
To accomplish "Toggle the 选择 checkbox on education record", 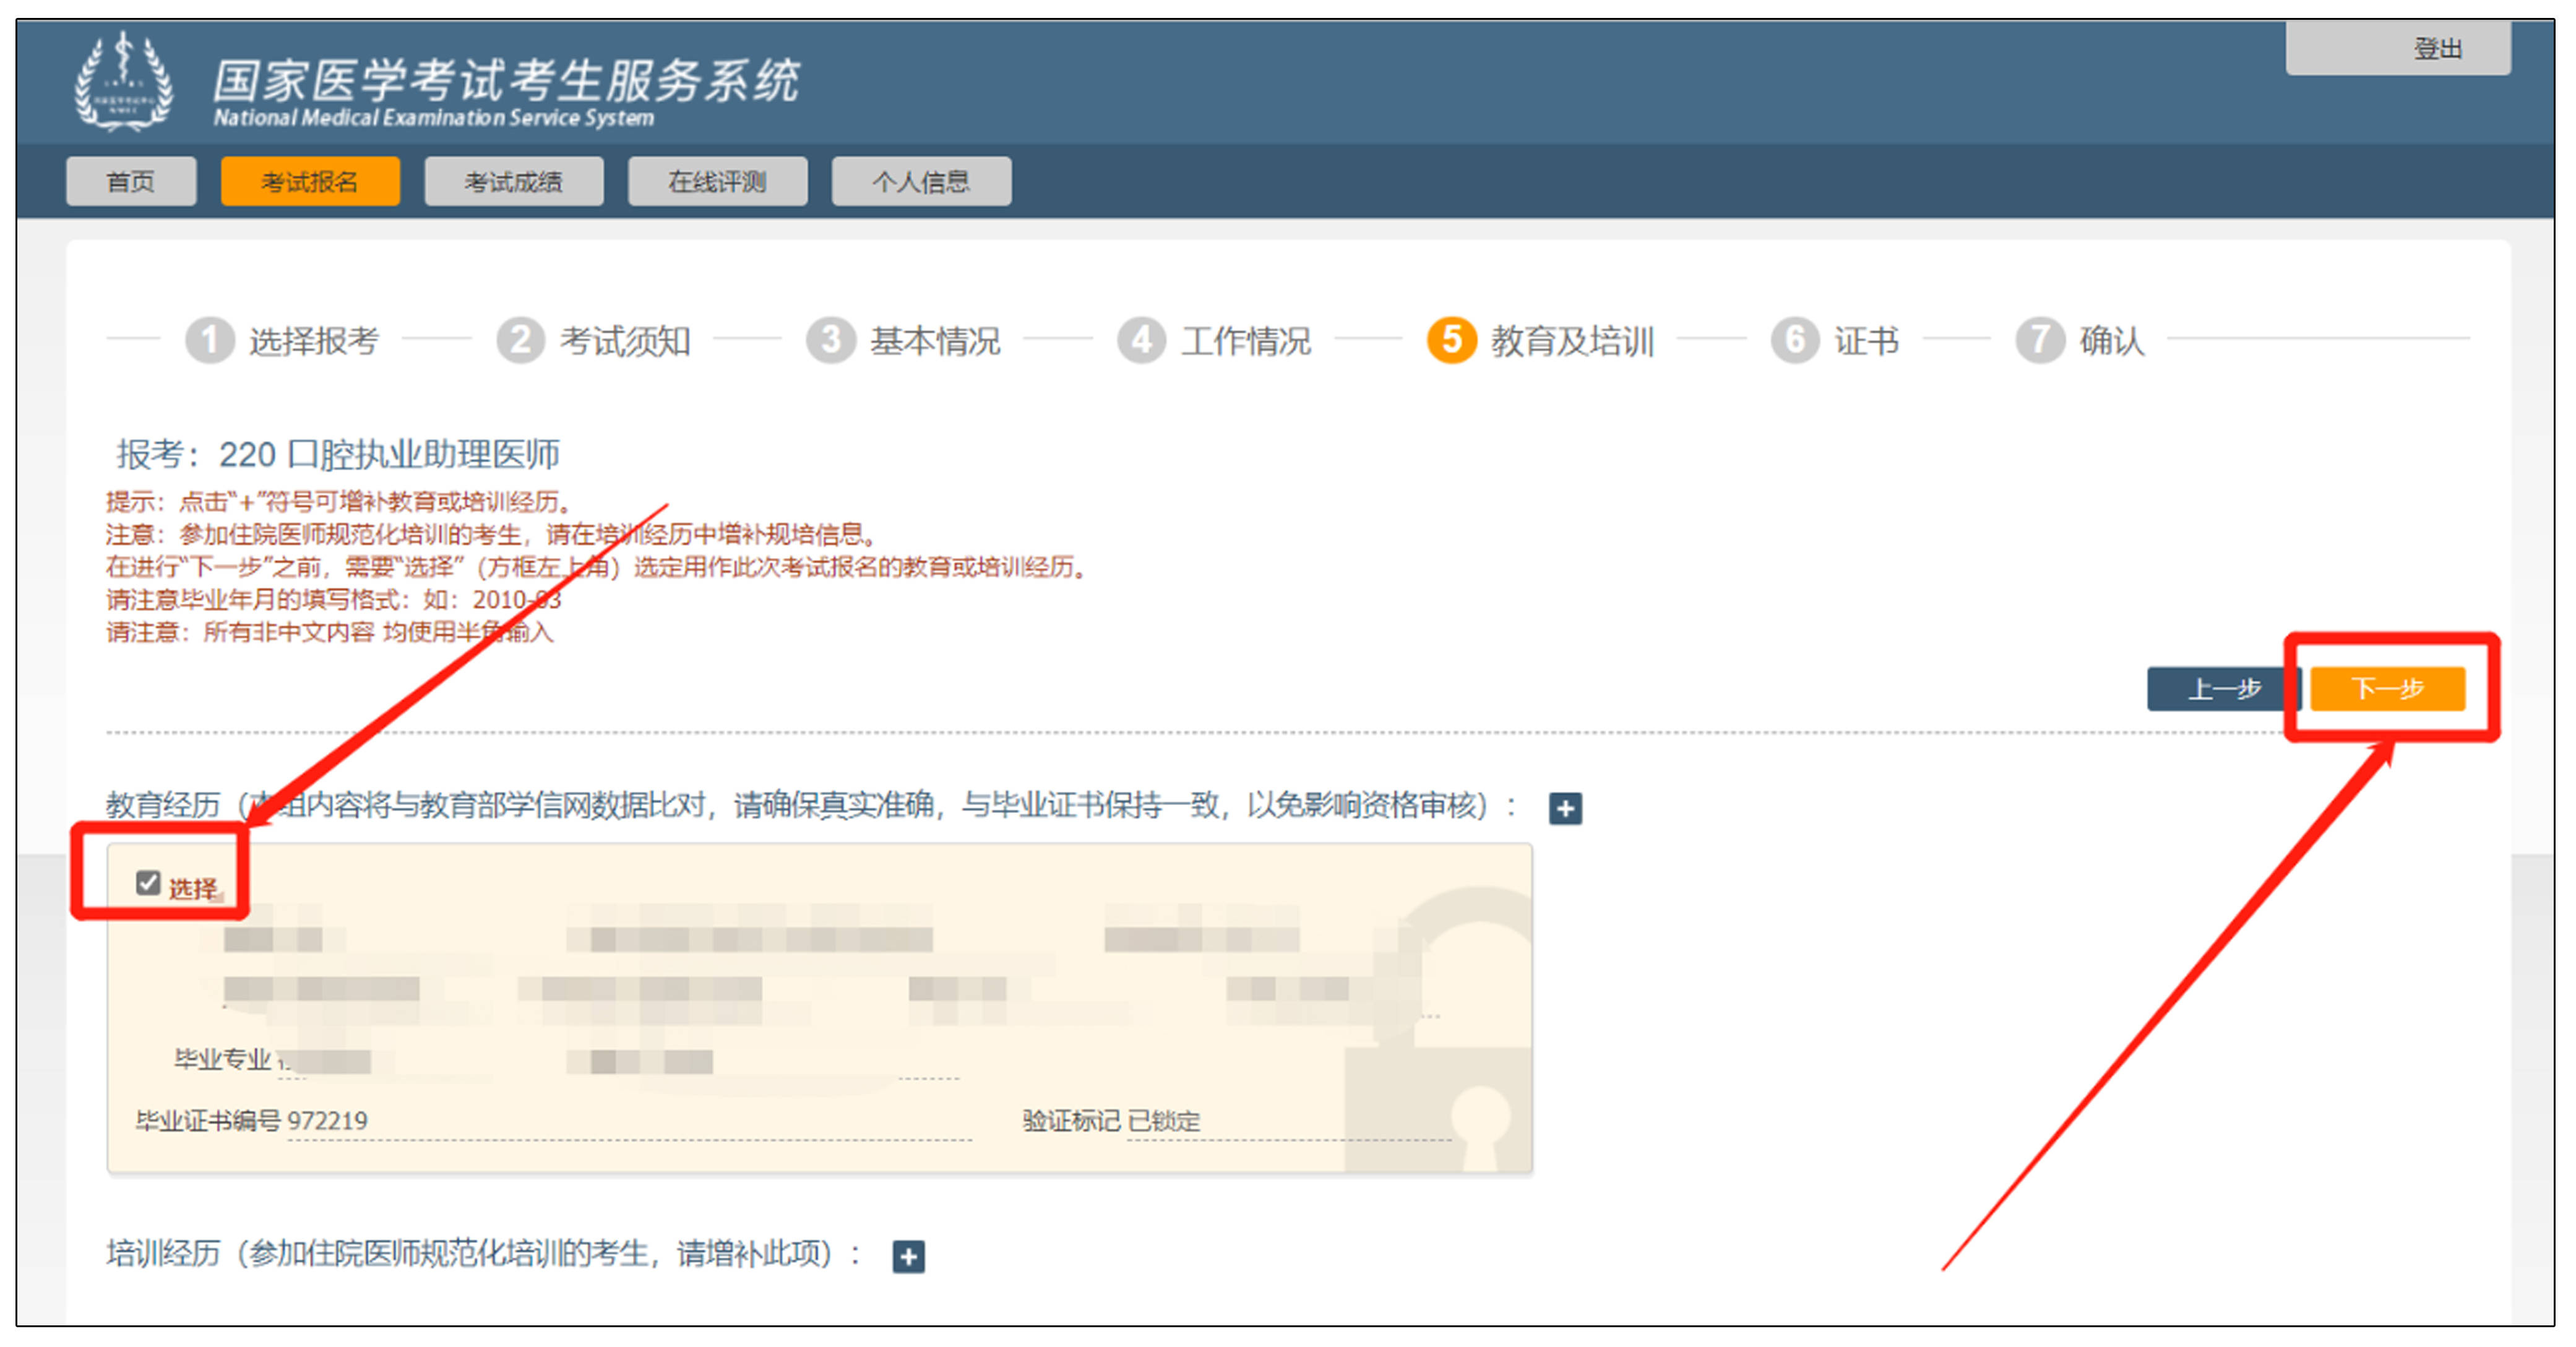I will [x=148, y=883].
